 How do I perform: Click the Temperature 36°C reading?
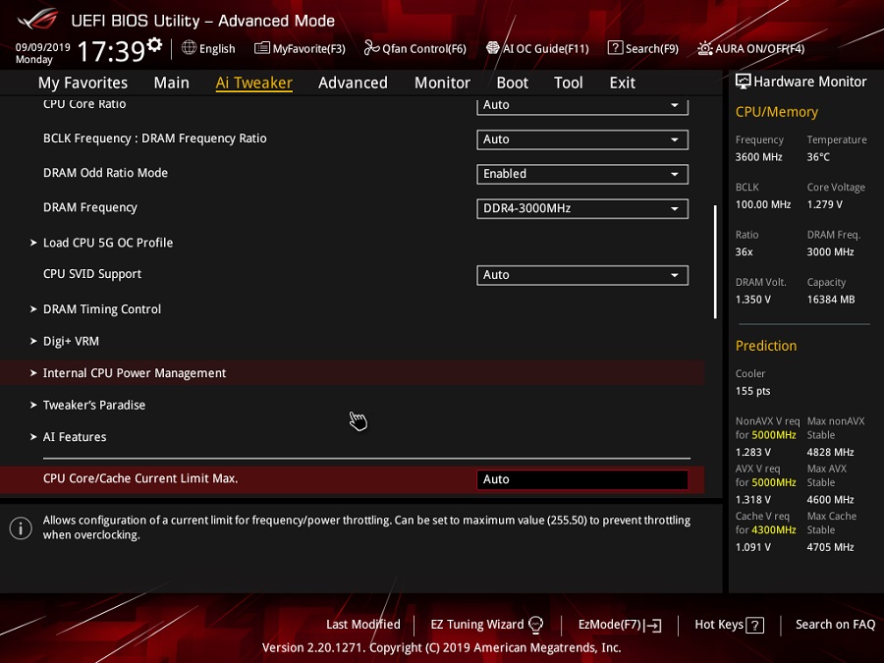click(818, 157)
